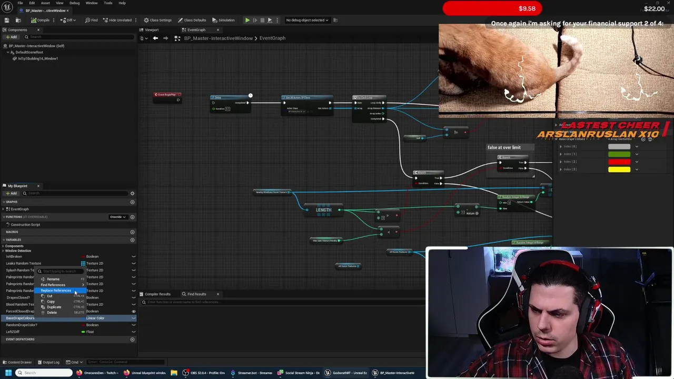Click EventGraph breadcrumb

272,38
